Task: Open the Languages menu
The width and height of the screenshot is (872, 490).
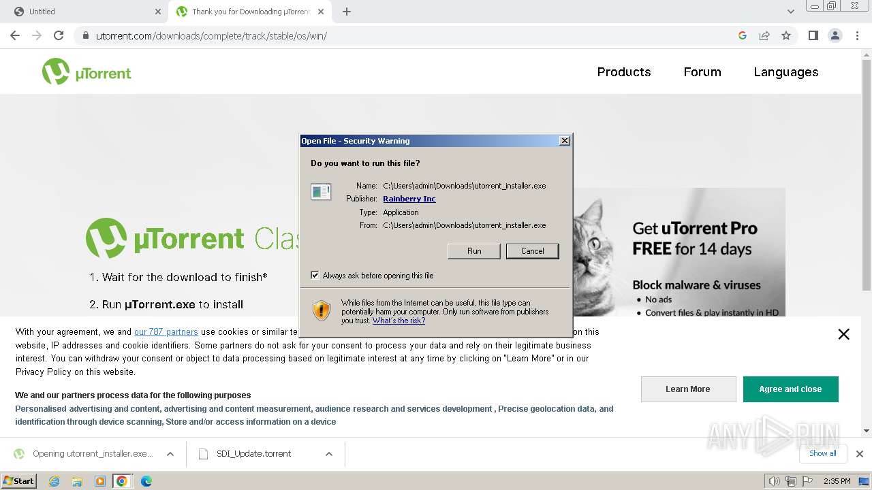Action: click(786, 71)
